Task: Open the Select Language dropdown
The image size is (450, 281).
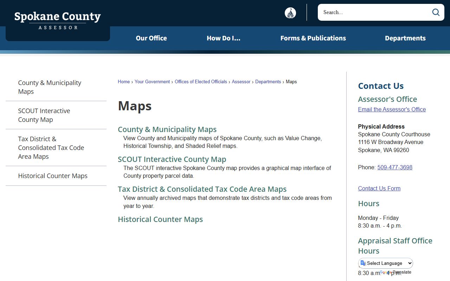Action: (386, 263)
